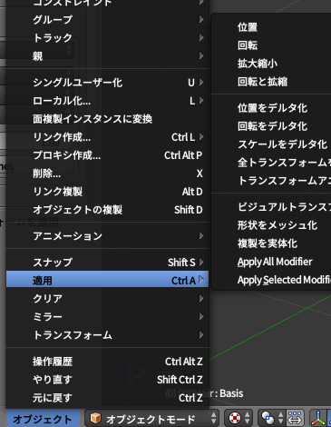Choose 元に戻す (undo)
The width and height of the screenshot is (331, 427).
pyautogui.click(x=107, y=398)
